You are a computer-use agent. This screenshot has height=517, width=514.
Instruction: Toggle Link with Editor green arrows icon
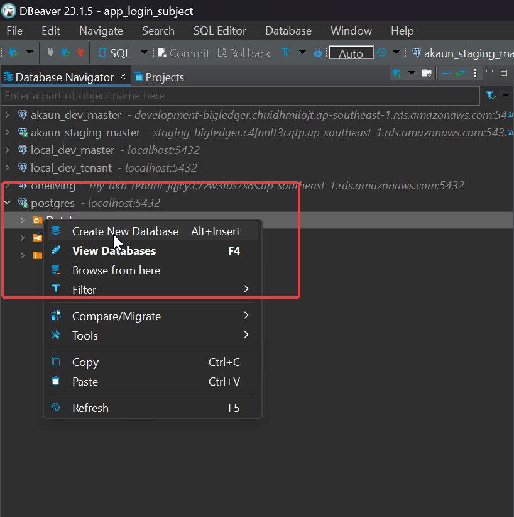tap(461, 73)
